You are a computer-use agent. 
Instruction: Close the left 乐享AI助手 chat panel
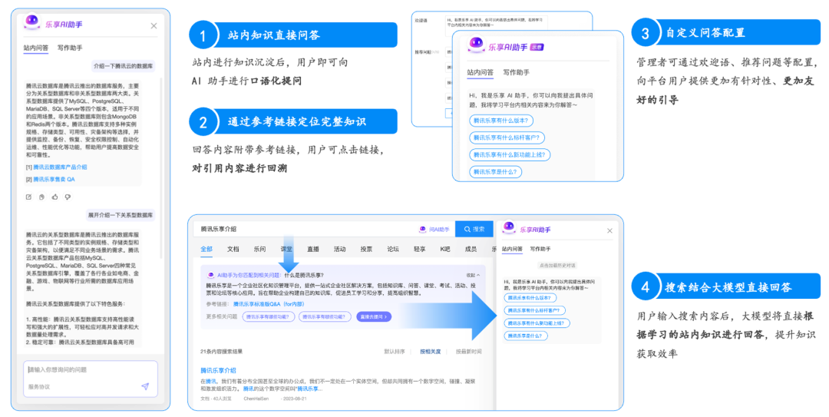click(x=154, y=25)
